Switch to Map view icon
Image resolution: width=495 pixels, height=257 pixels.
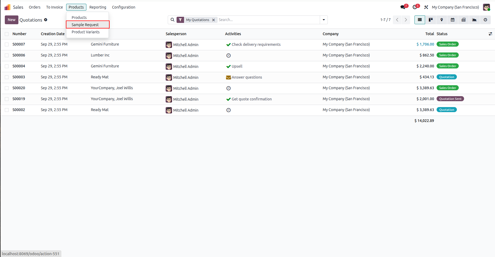[x=442, y=20]
